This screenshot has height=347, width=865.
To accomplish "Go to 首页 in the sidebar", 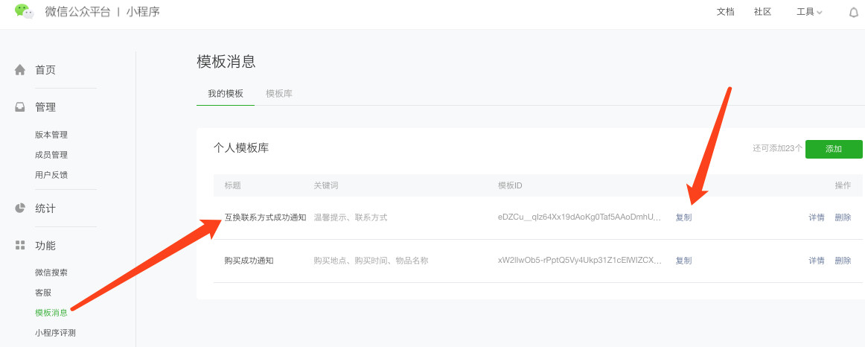I will point(45,70).
